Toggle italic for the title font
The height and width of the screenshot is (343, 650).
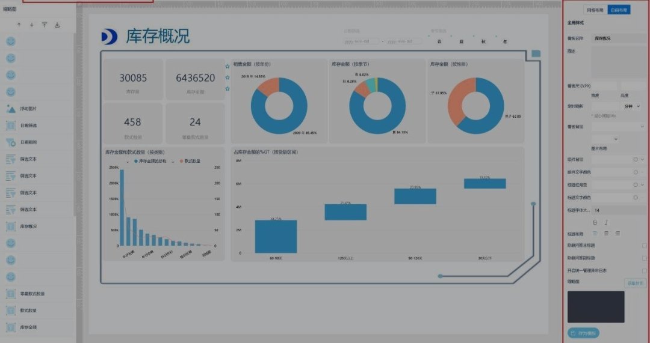(606, 222)
